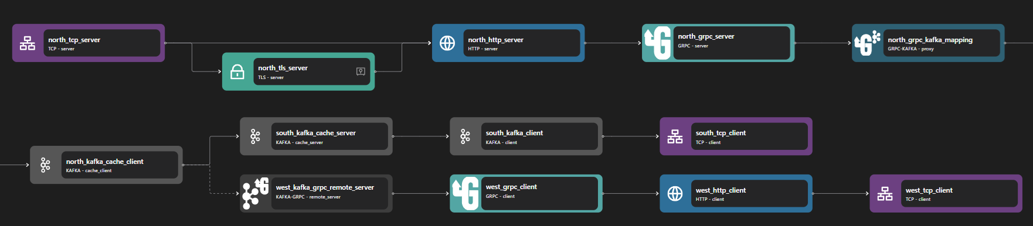Image resolution: width=1033 pixels, height=226 pixels.
Task: Click the Kafka icon of north_kafka_cache_client
Action: click(x=45, y=165)
